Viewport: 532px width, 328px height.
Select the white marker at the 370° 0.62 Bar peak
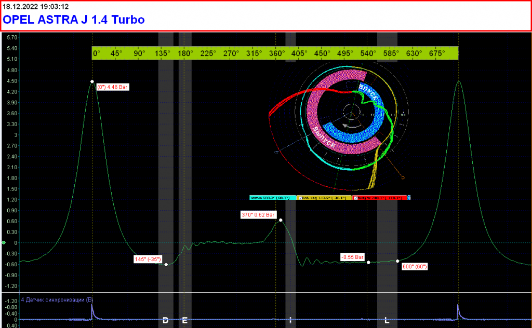(281, 220)
